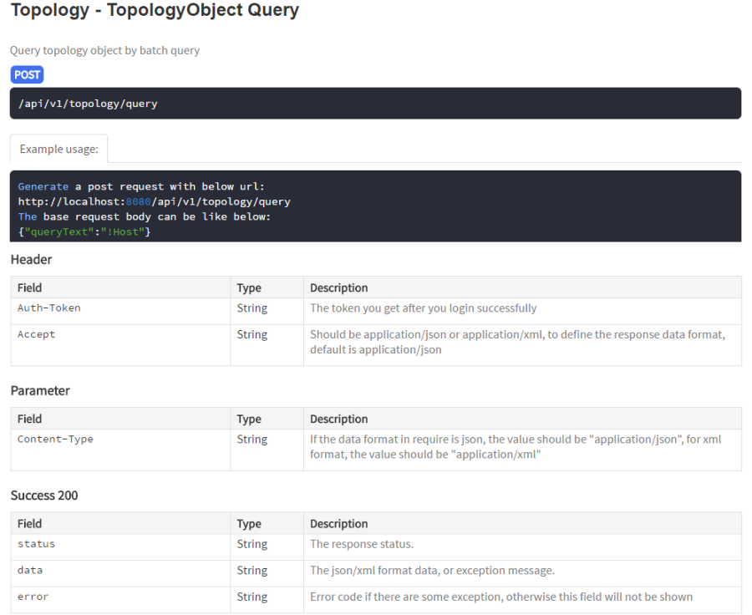Click the "Generate a post request" code line
The height and width of the screenshot is (615, 752).
tap(141, 186)
